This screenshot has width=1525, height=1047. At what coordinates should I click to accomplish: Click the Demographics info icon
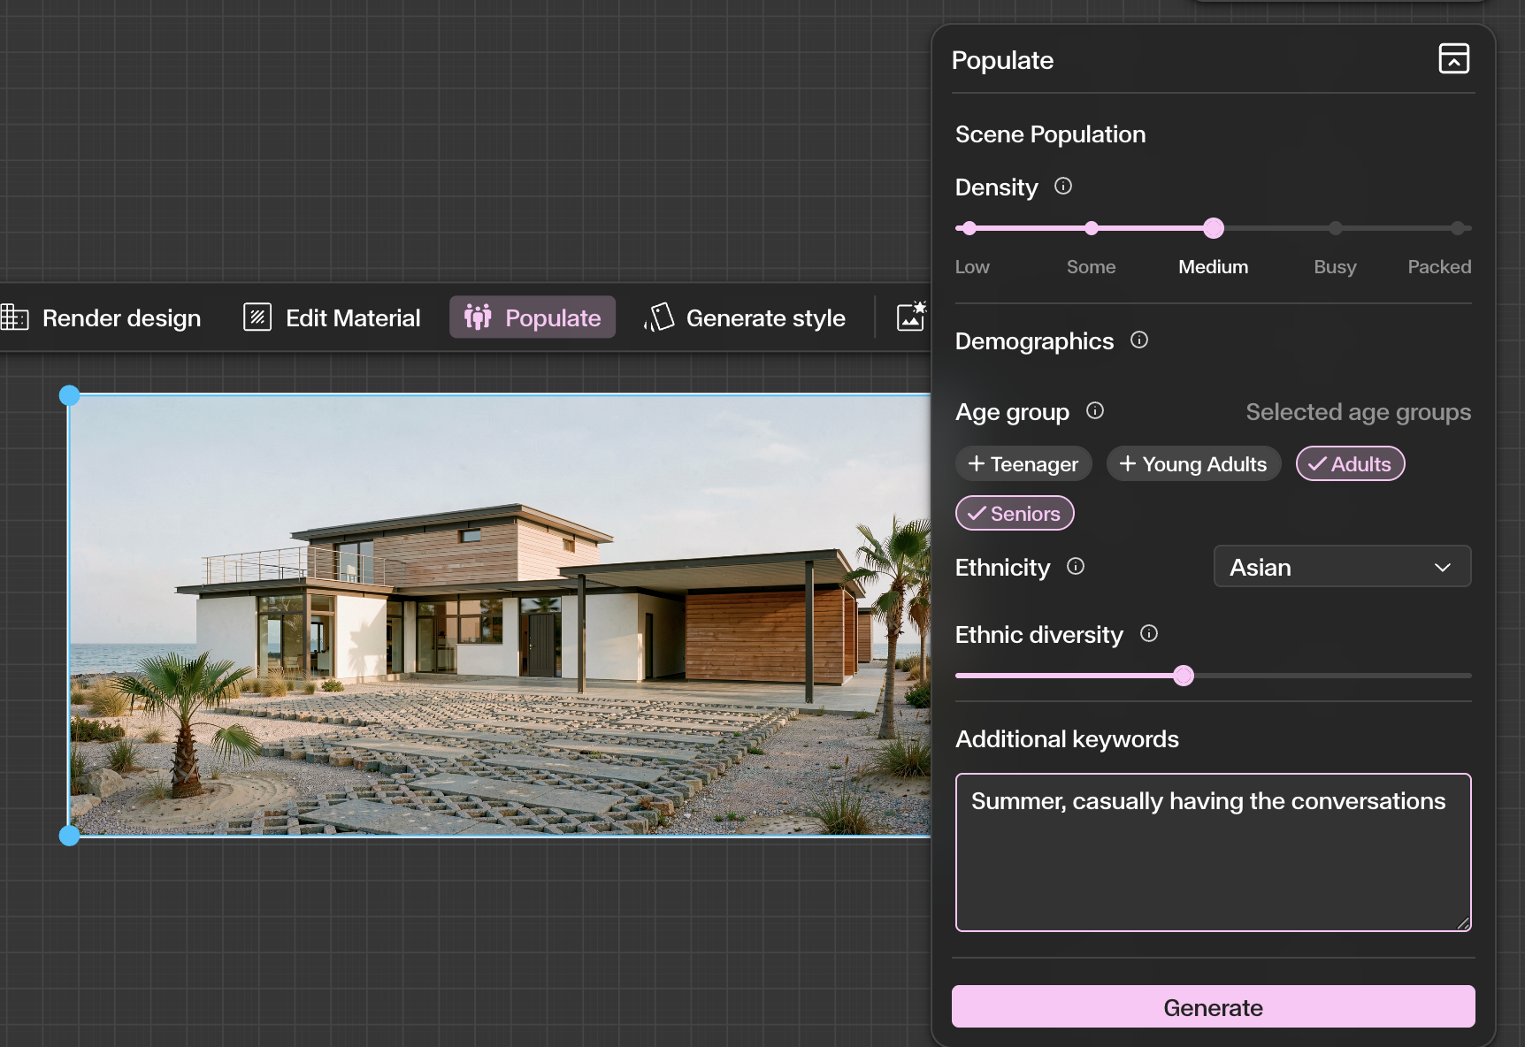[1139, 340]
